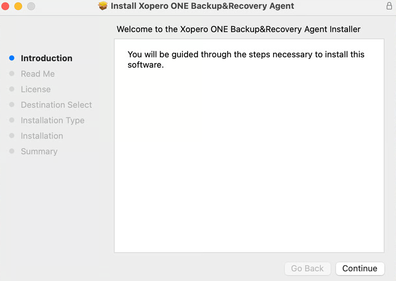Screen dimensions: 396x281
Task: Go to the License step
Action: click(36, 89)
